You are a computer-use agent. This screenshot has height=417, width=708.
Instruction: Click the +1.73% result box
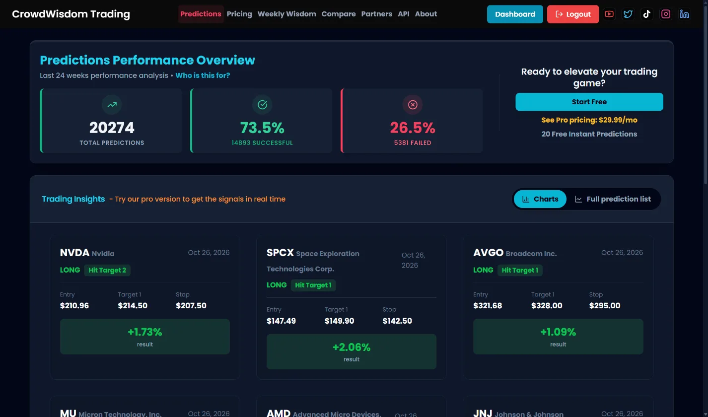(145, 337)
